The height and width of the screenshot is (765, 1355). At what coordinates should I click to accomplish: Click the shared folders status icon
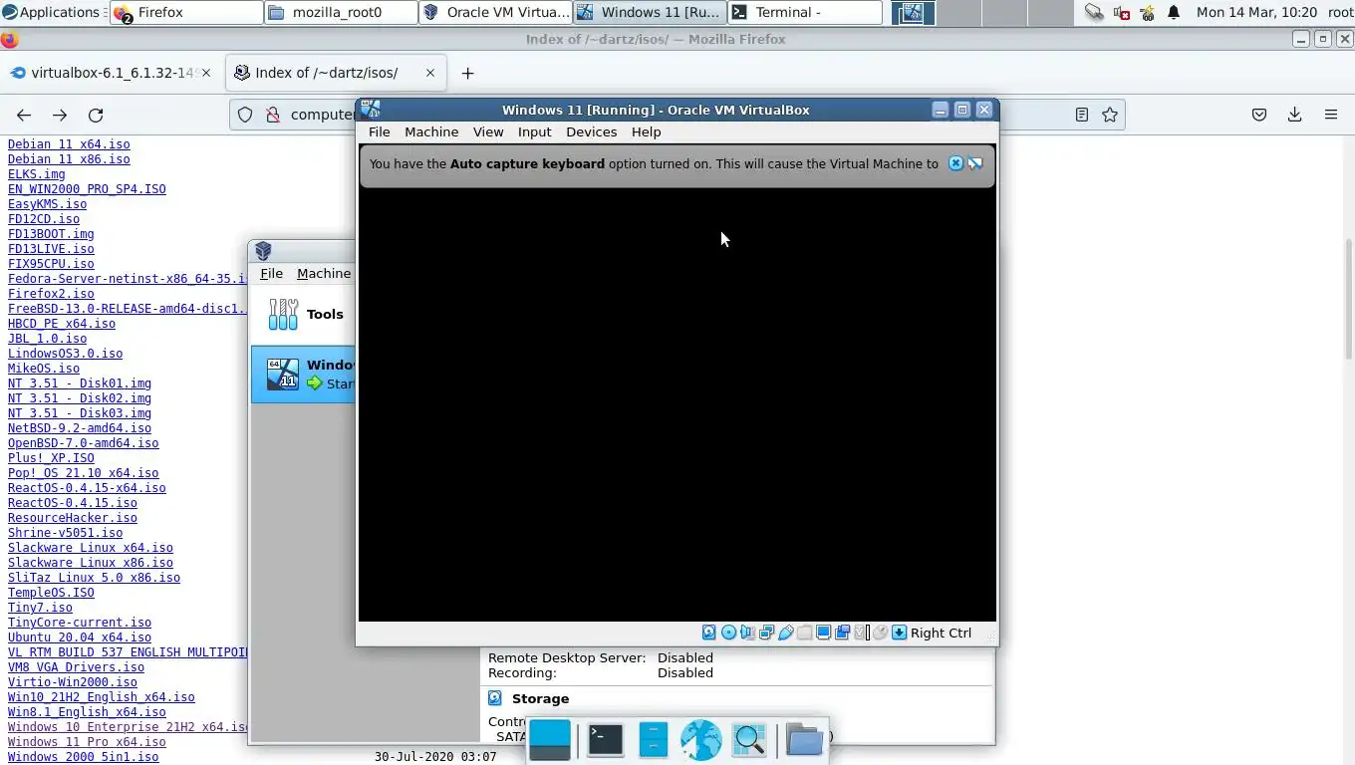(x=804, y=633)
